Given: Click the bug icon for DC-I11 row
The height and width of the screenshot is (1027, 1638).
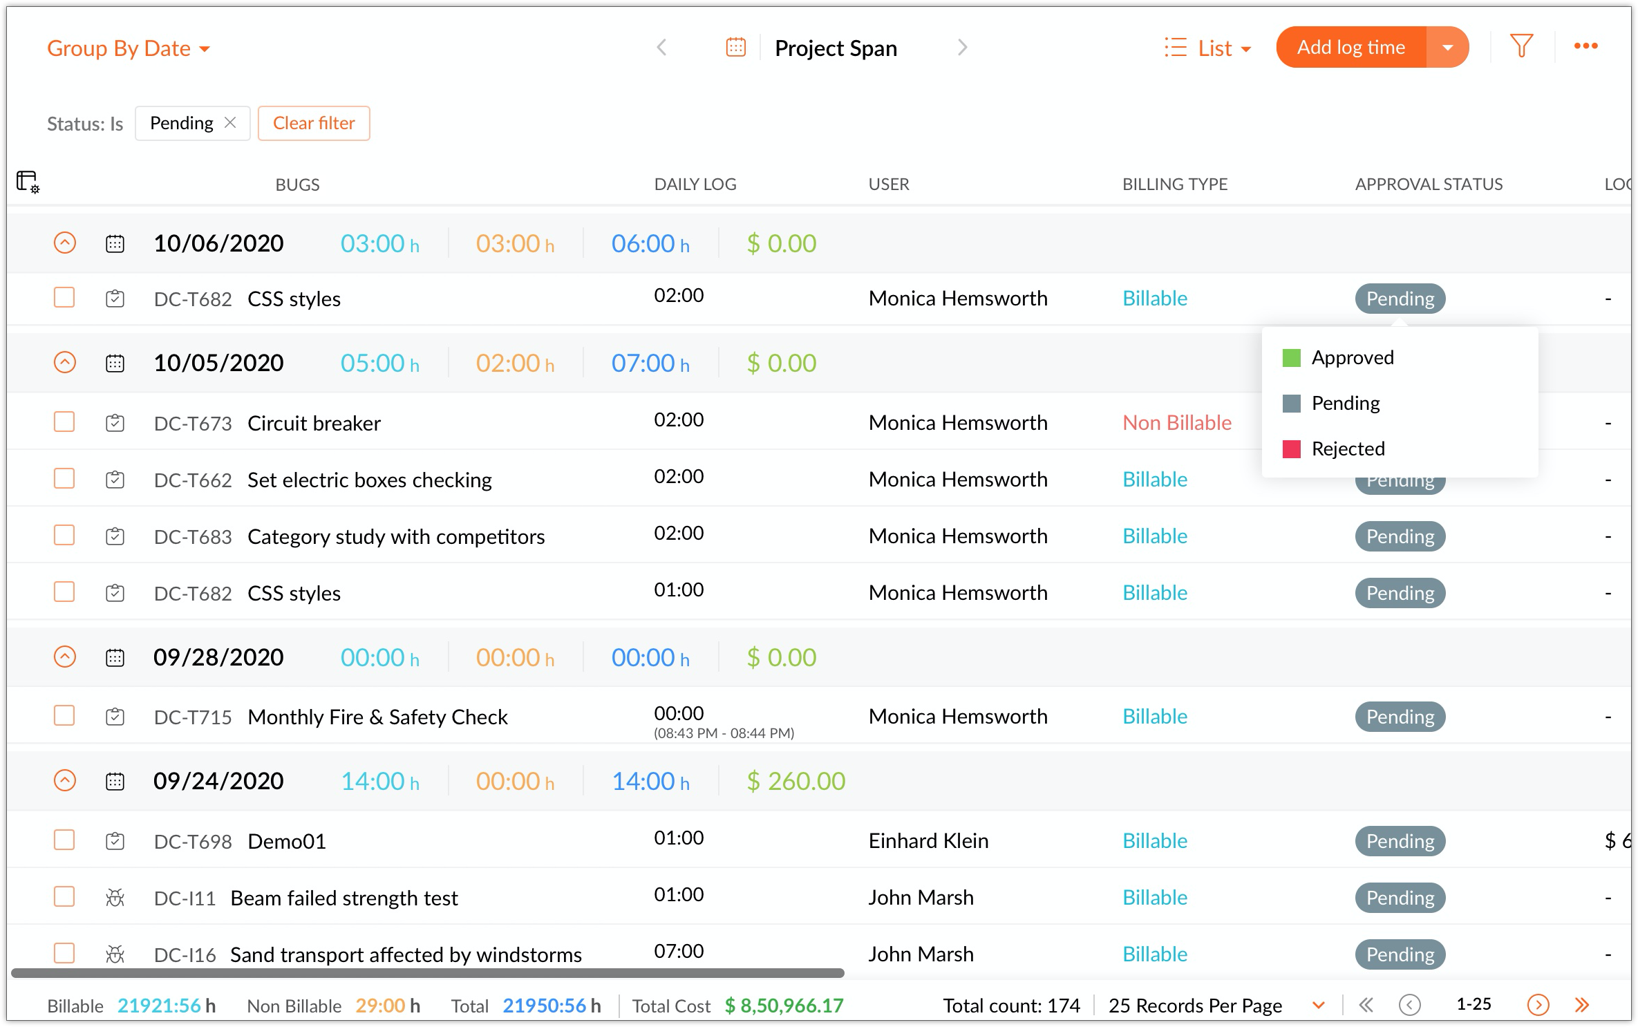Looking at the screenshot, I should tap(115, 898).
